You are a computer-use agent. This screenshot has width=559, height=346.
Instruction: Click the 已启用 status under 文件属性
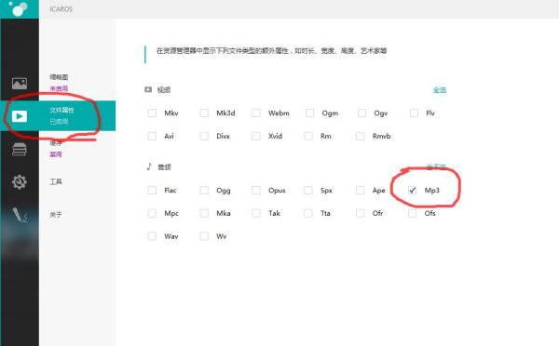(x=59, y=122)
